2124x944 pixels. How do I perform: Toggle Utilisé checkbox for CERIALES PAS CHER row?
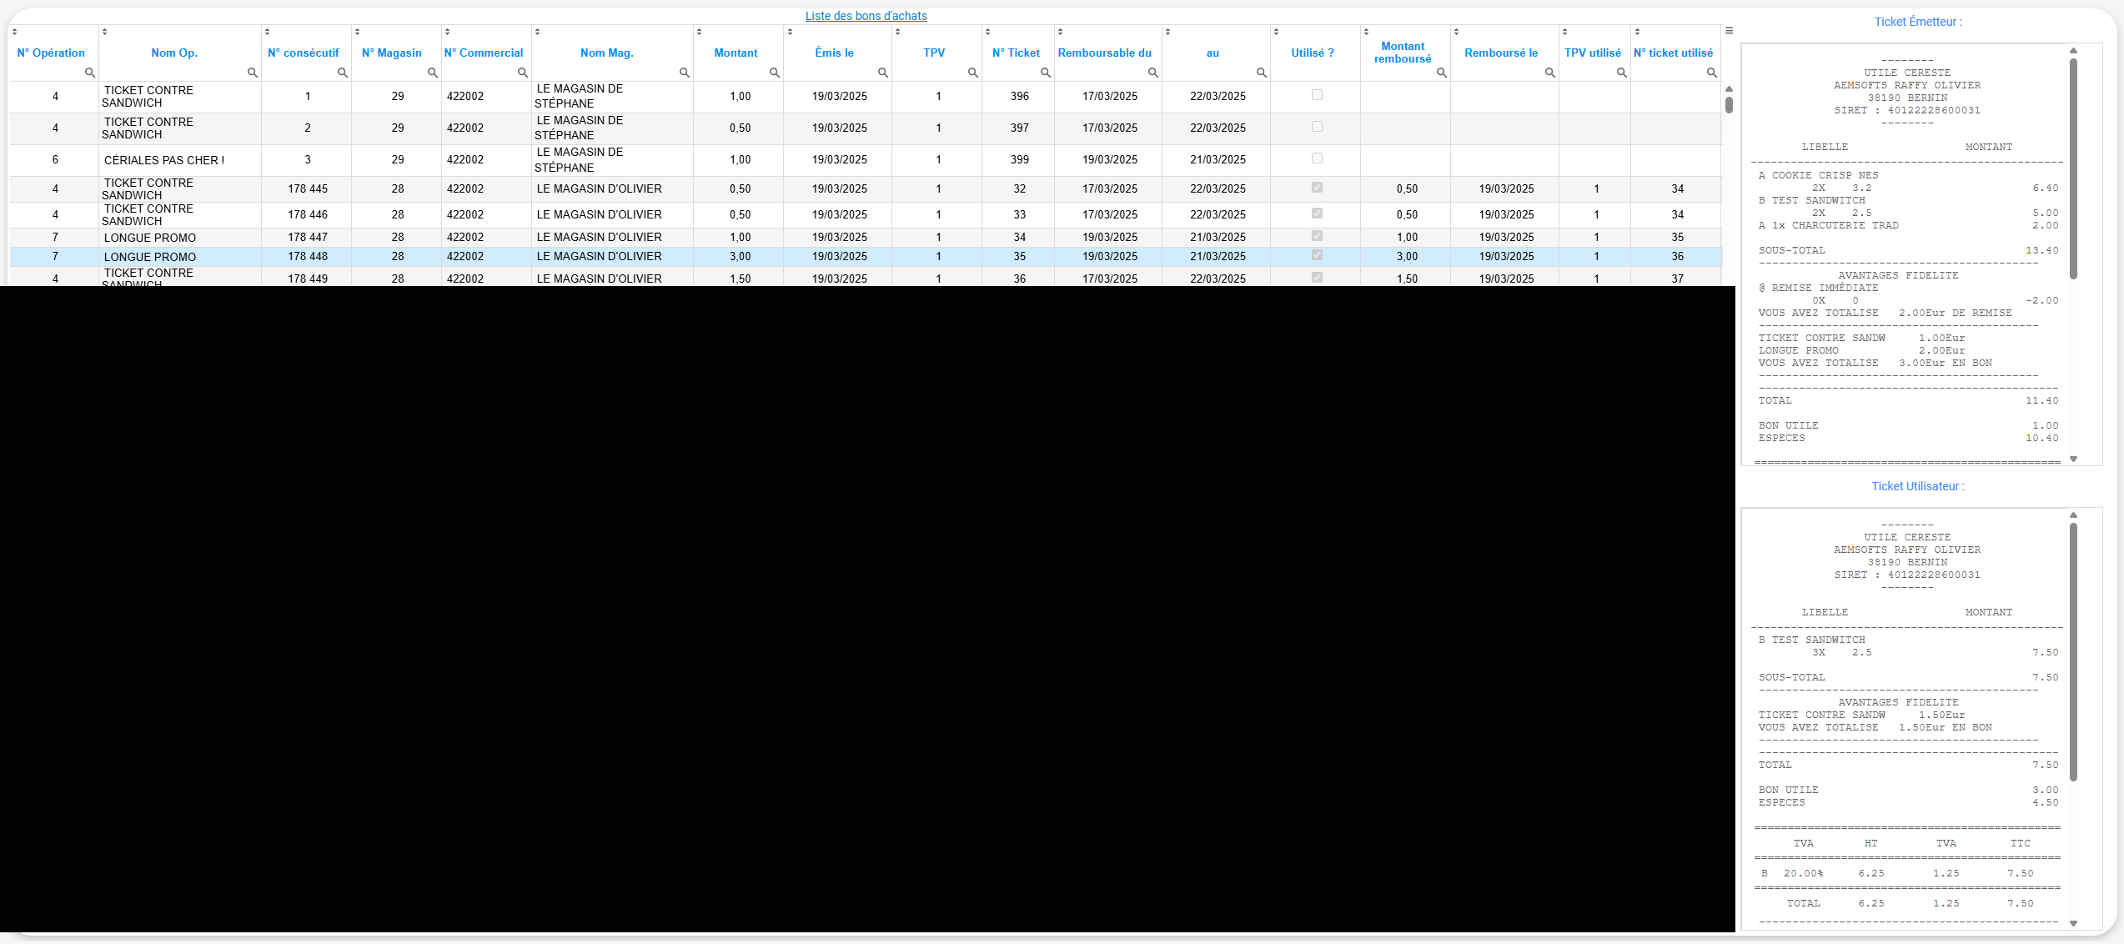coord(1317,158)
